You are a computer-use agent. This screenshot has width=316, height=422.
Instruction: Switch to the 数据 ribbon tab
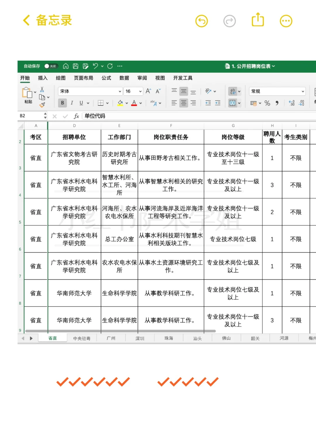click(124, 78)
